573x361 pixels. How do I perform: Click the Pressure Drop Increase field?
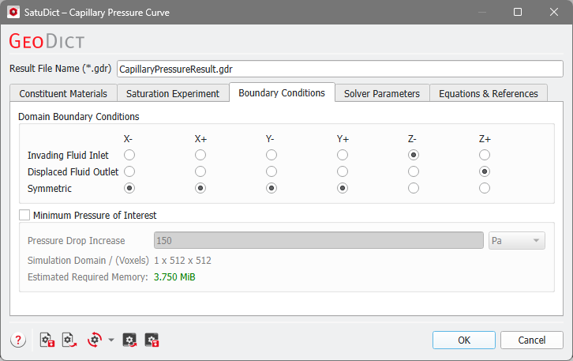319,241
